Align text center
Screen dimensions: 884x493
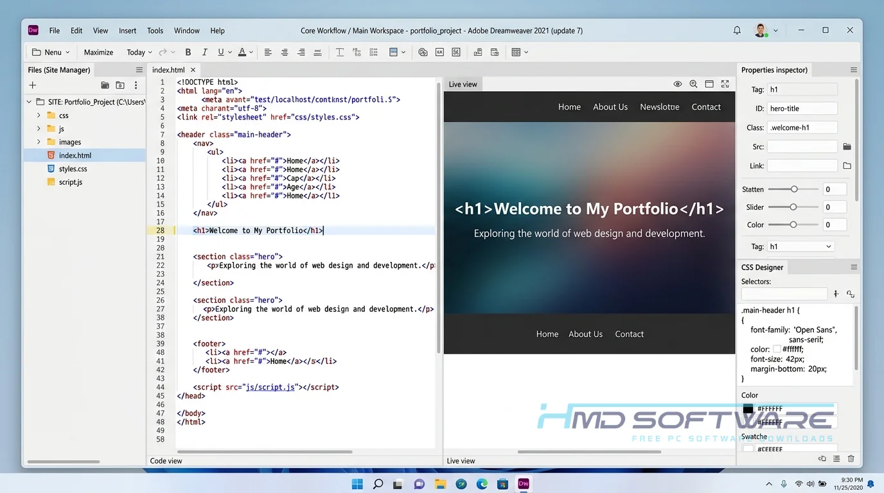[x=285, y=53]
